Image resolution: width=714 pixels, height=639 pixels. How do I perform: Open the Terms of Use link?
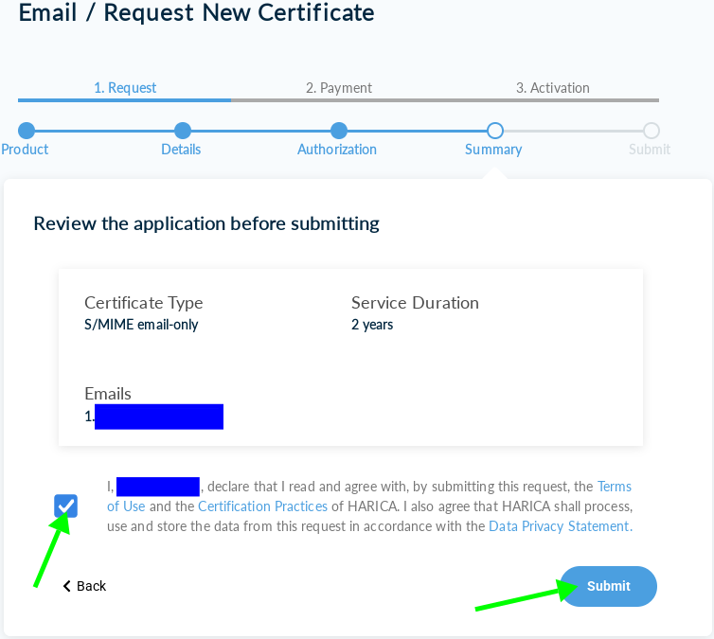614,487
